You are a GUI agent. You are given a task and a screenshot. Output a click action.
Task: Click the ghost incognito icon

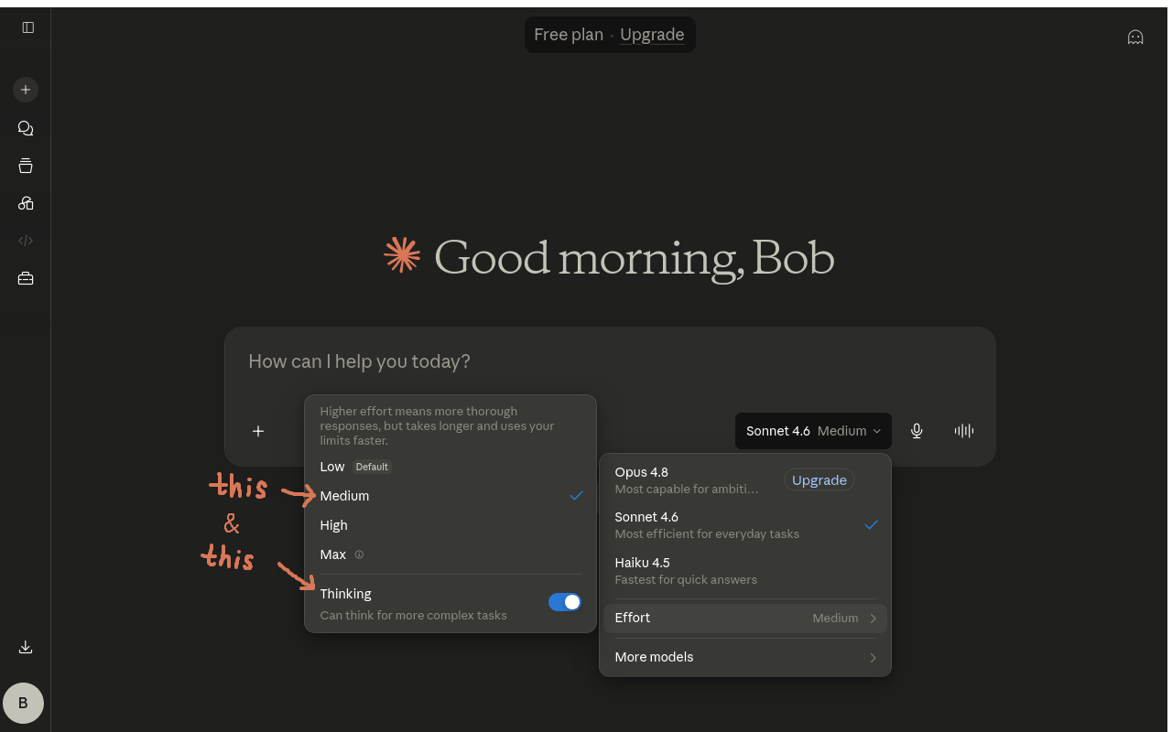click(1135, 38)
